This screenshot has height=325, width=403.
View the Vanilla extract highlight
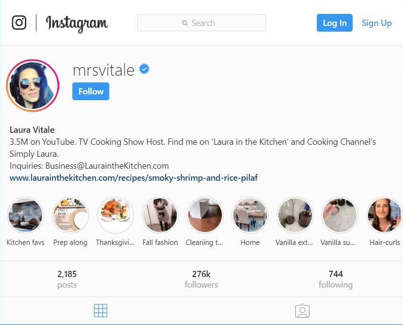coord(295,215)
